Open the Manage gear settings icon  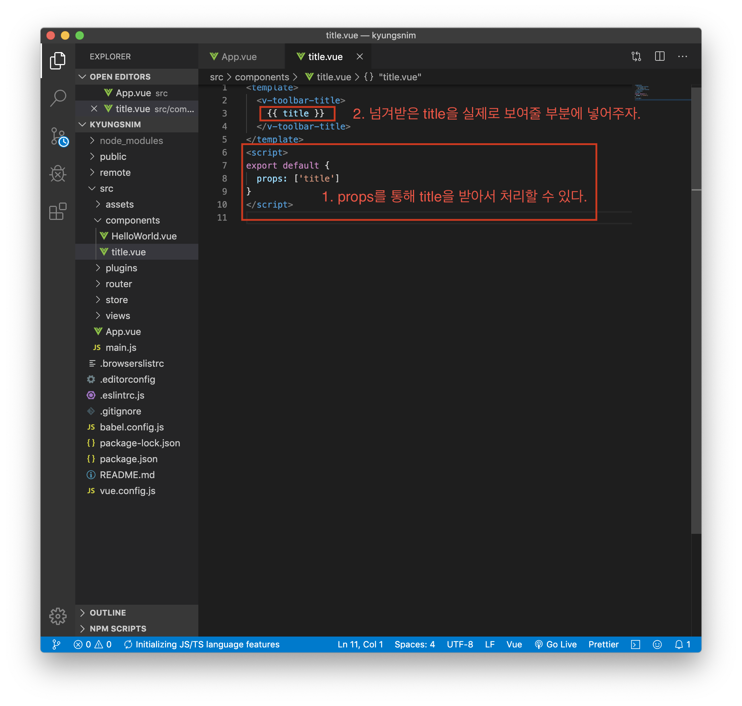(x=58, y=616)
